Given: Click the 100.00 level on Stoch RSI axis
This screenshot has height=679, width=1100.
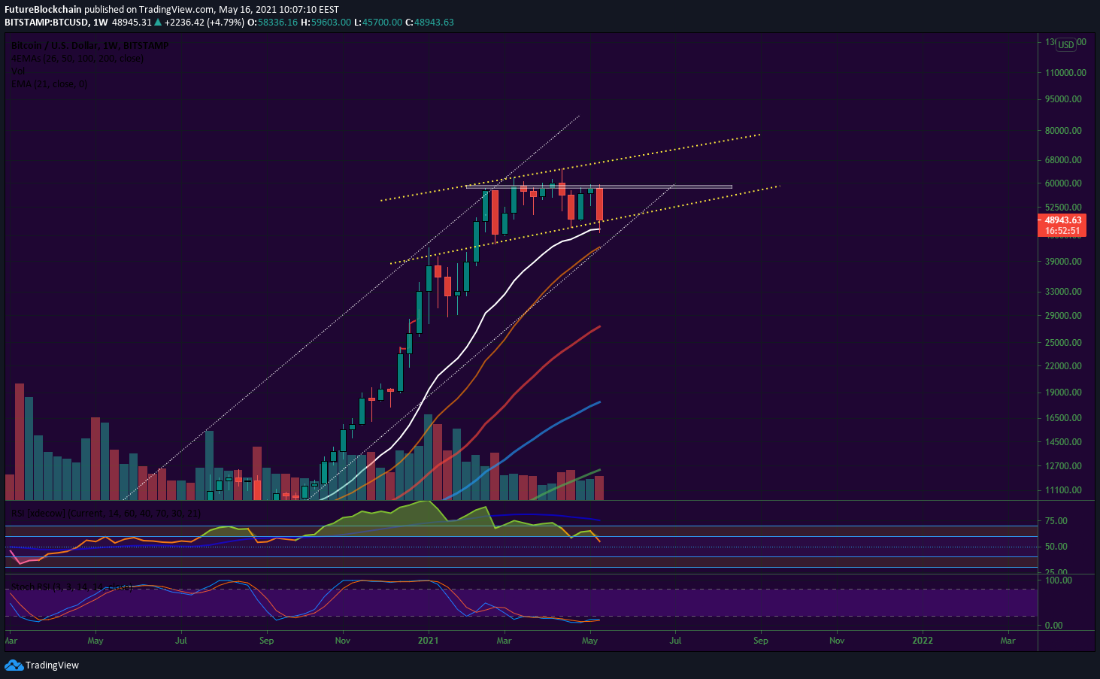Looking at the screenshot, I should (1059, 580).
